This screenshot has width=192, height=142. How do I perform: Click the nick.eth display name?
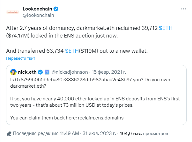click(x=27, y=72)
